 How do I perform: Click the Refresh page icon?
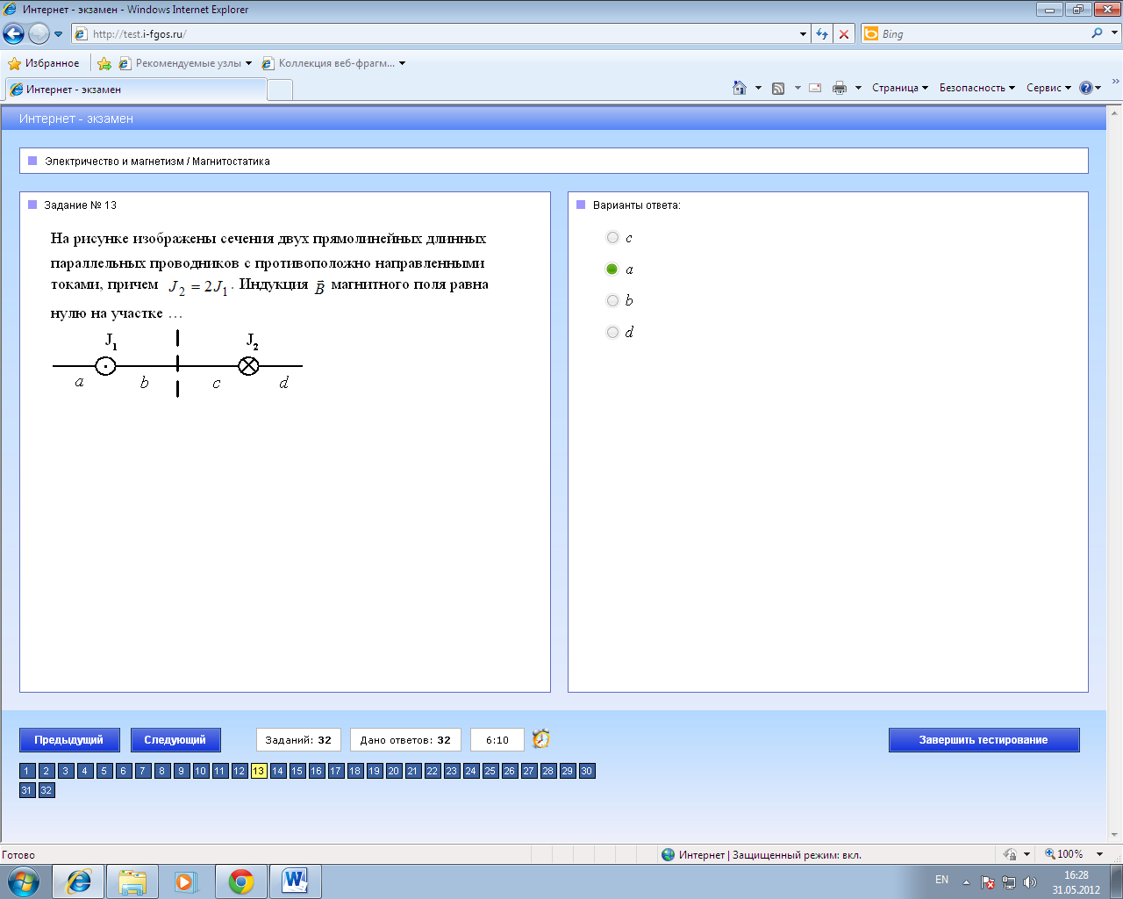click(x=822, y=34)
